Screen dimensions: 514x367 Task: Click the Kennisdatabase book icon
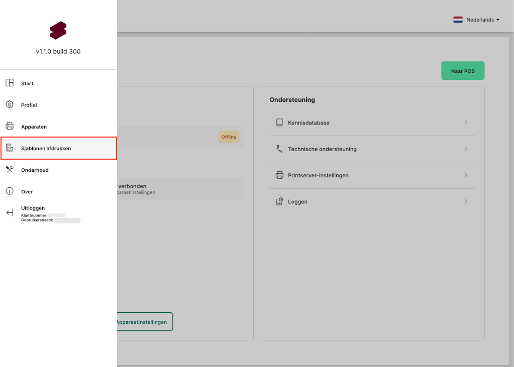click(279, 123)
